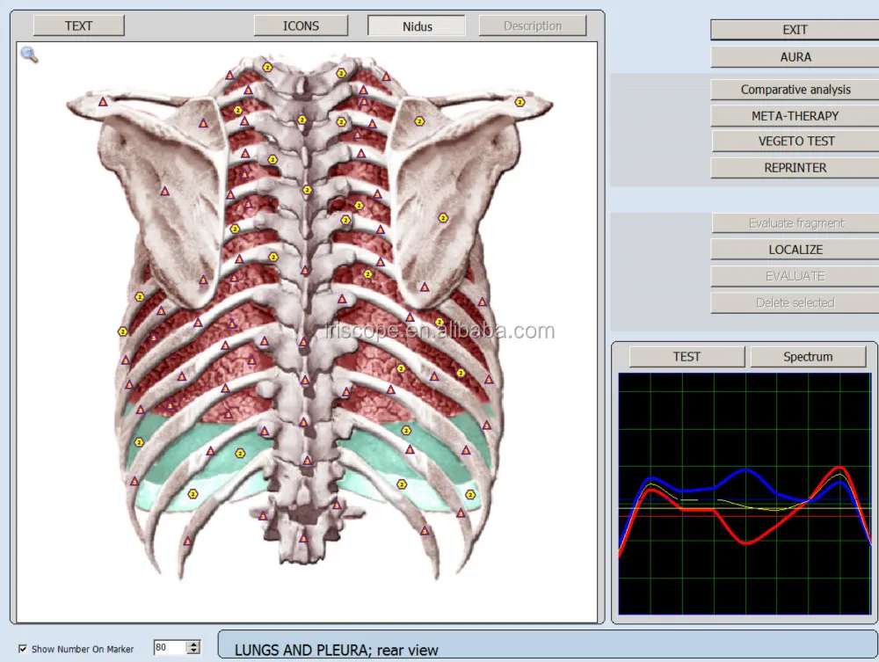
Task: Click the marker count field showing 80
Action: 169,648
